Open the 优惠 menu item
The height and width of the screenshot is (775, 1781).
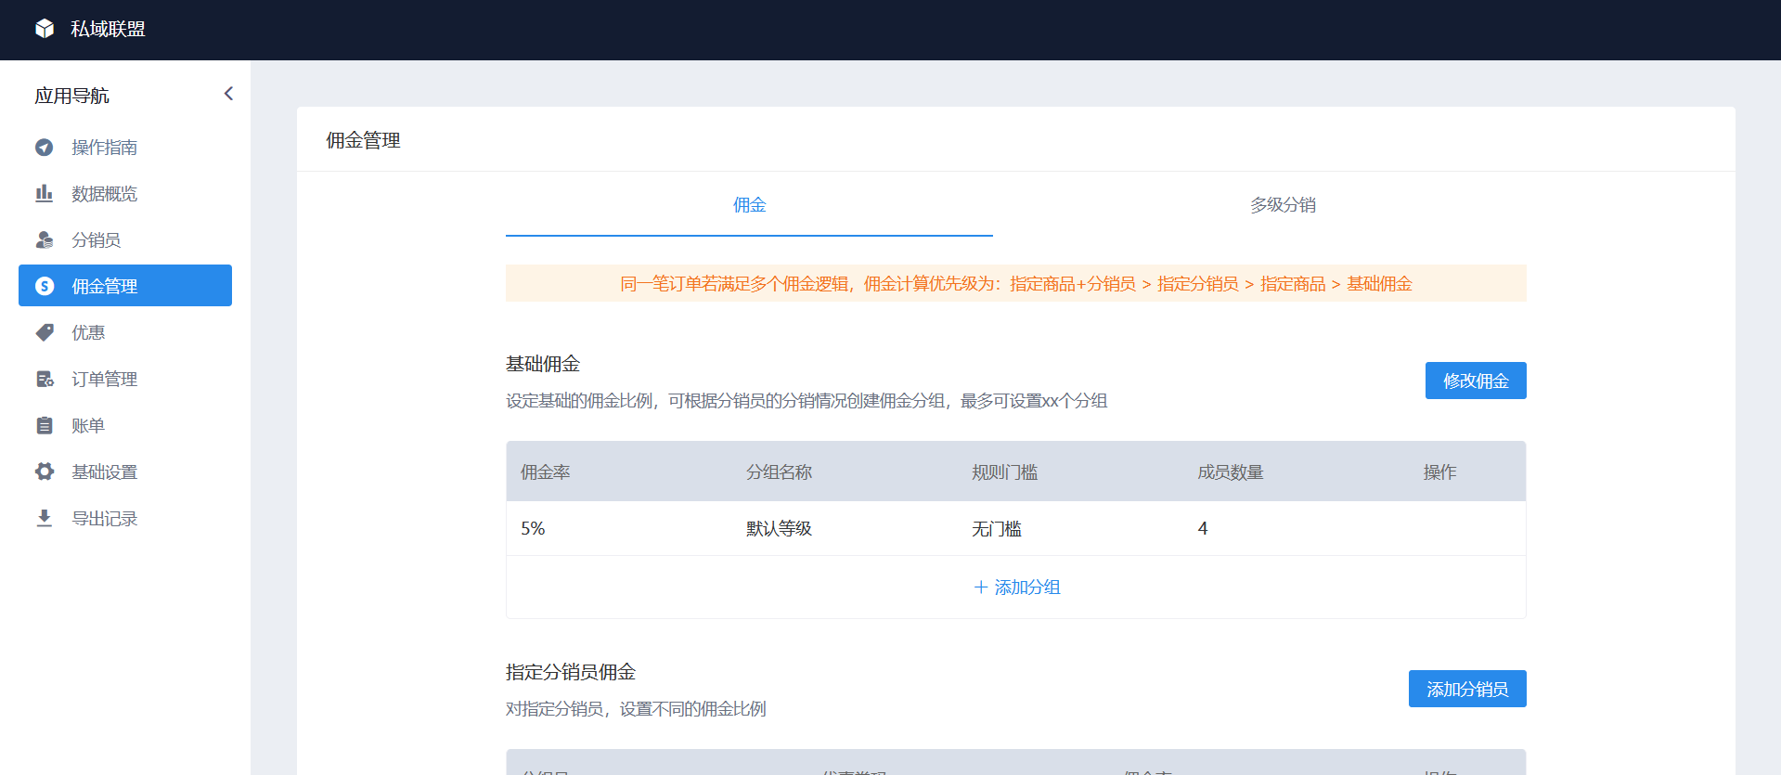click(125, 332)
